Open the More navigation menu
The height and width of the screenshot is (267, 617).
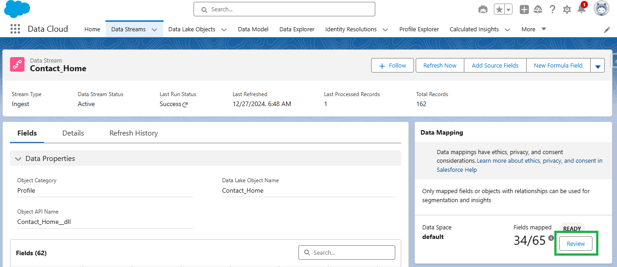pos(534,29)
